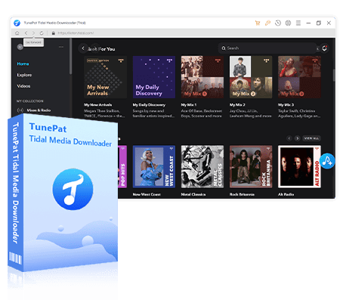The width and height of the screenshot is (346, 300).
Task: Open the My New Arrivals cover
Action: tap(105, 77)
